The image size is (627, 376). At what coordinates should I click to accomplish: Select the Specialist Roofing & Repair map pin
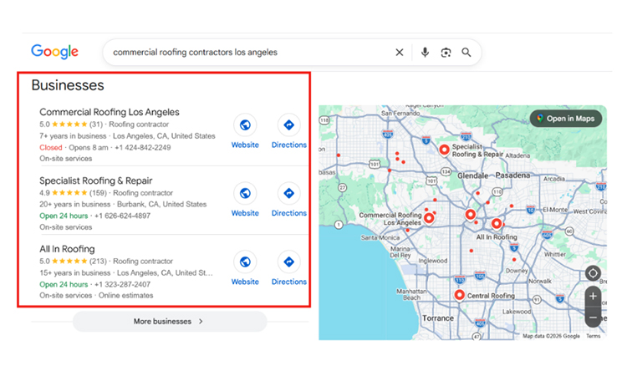(444, 150)
